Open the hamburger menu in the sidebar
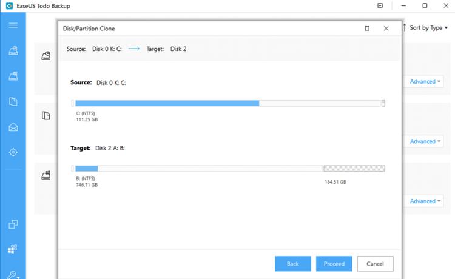Image resolution: width=455 pixels, height=279 pixels. (x=13, y=25)
